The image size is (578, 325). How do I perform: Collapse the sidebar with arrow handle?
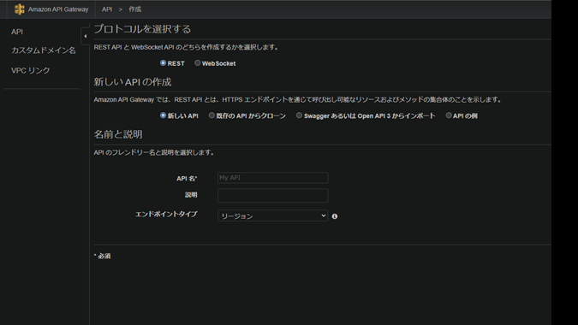[x=85, y=36]
